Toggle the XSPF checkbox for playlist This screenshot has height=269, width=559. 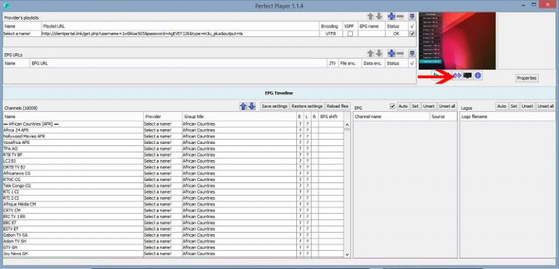[x=350, y=34]
